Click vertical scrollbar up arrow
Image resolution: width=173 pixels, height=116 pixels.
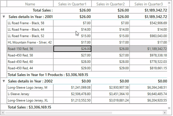(170, 3)
